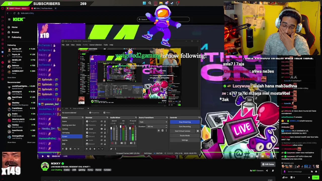Move source down in Sources dock

tap(102, 149)
